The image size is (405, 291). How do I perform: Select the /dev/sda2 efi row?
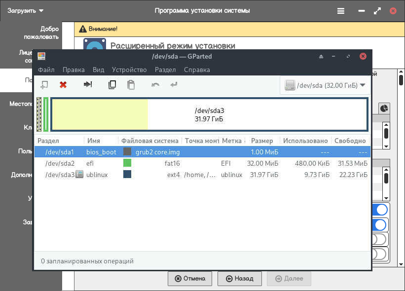point(202,163)
